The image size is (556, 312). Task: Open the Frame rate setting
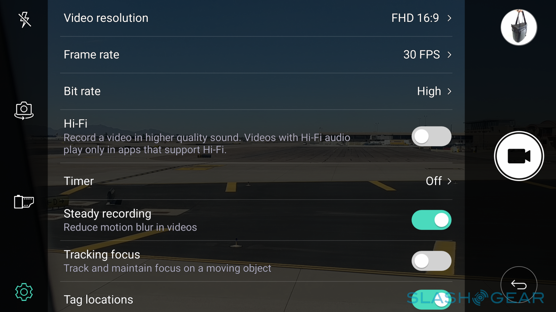(x=91, y=55)
